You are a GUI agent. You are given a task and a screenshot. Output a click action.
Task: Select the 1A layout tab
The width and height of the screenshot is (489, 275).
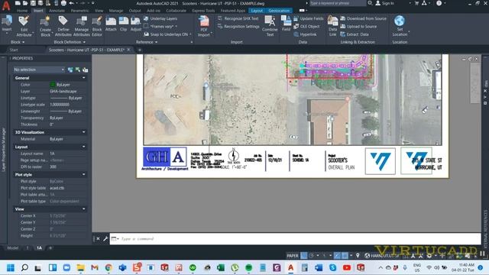tap(39, 248)
